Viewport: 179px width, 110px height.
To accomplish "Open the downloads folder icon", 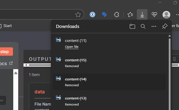I will click(132, 26).
